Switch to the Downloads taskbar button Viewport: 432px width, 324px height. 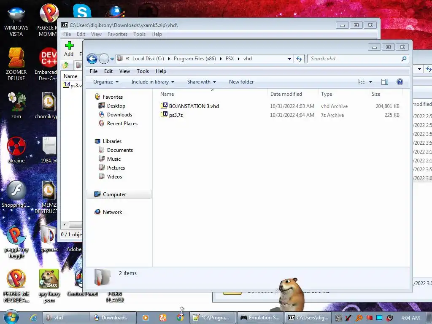(113, 318)
